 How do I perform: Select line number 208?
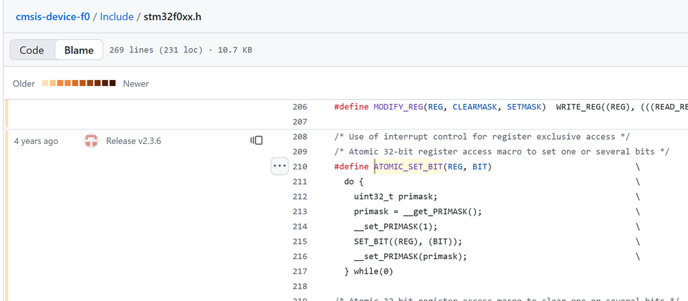point(300,137)
